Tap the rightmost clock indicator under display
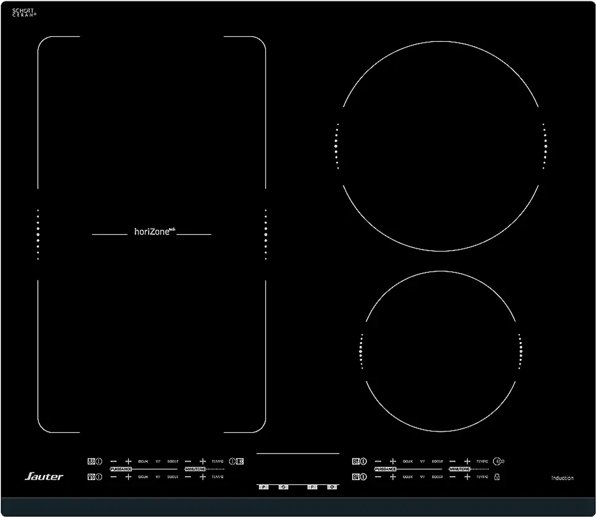Viewport: 596px width, 517px height. coord(332,487)
